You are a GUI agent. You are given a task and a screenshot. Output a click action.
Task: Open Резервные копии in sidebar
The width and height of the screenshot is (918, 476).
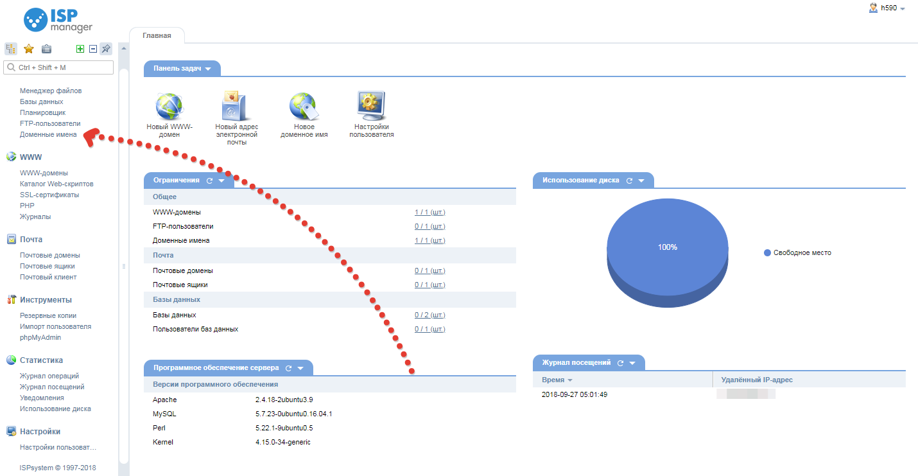click(48, 315)
